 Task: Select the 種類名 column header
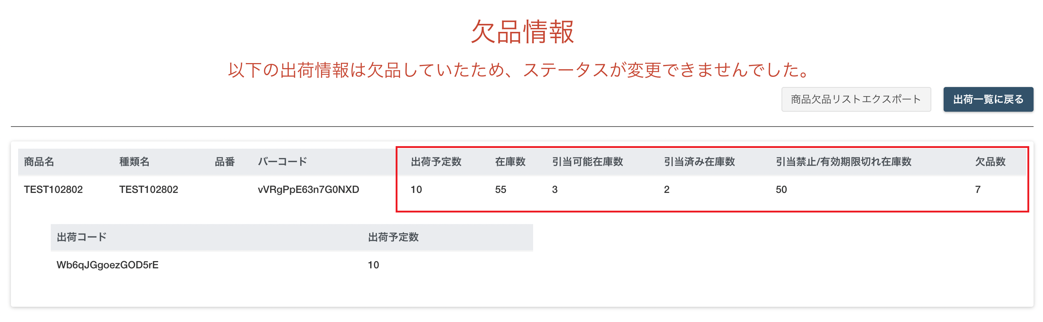(x=135, y=162)
